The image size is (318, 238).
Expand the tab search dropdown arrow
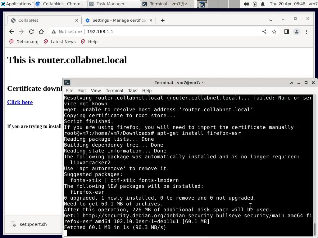pyautogui.click(x=271, y=20)
